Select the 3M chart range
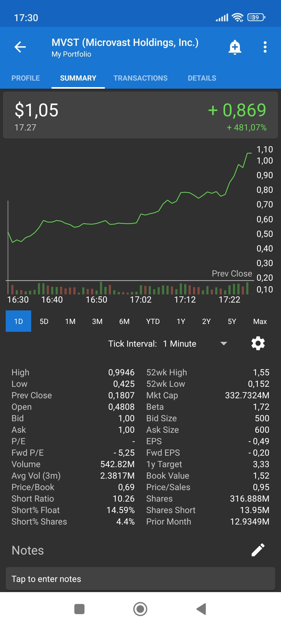 point(97,321)
